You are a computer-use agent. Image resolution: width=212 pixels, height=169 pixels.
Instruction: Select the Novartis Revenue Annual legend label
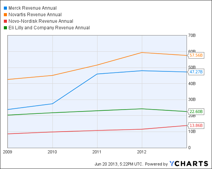pyautogui.click(x=35, y=15)
